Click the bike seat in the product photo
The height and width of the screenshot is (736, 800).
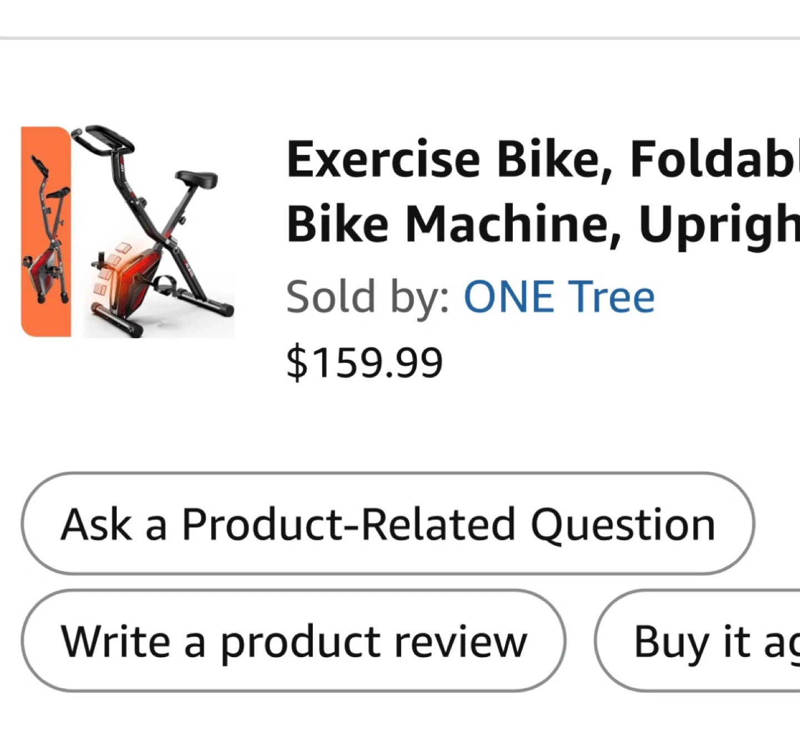pyautogui.click(x=197, y=179)
